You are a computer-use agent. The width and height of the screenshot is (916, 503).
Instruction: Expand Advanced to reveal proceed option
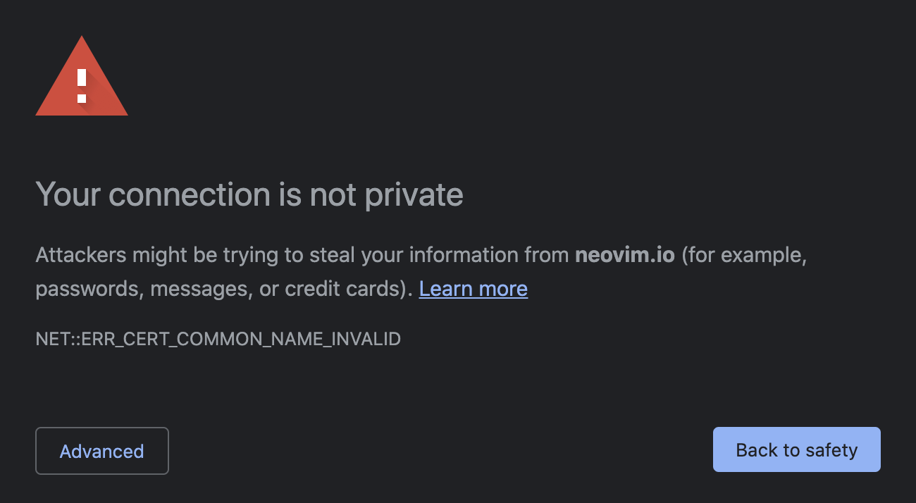pos(101,450)
